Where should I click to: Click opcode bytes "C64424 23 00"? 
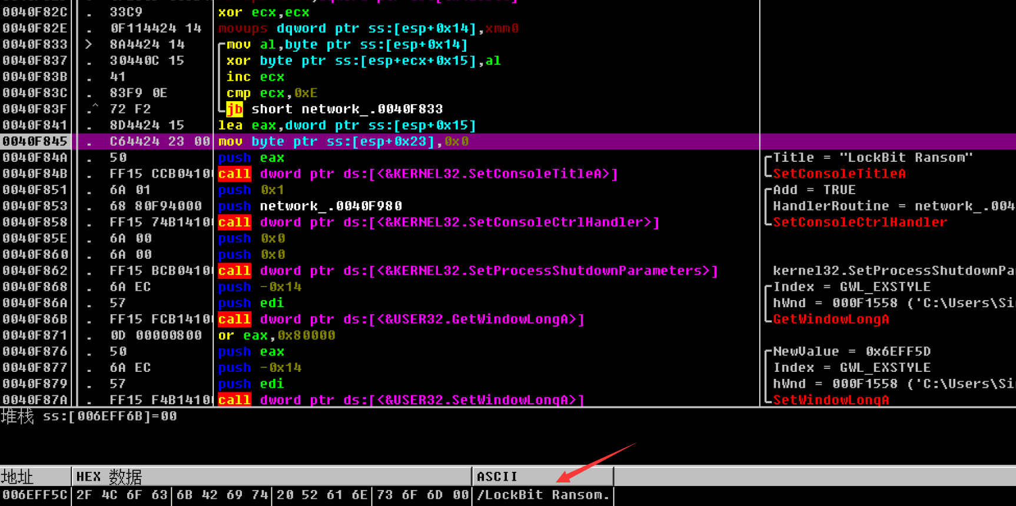[160, 141]
